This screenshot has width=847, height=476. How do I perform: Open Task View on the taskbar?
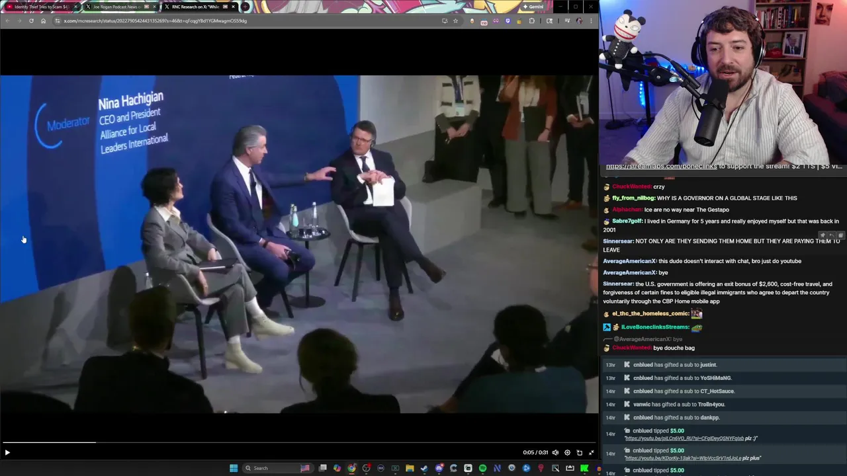tap(322, 468)
